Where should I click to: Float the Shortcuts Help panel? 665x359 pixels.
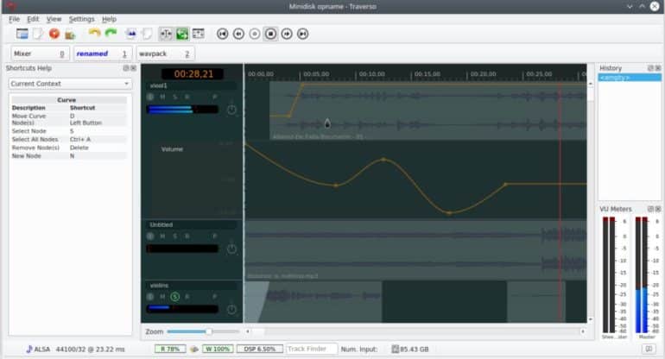(x=125, y=68)
